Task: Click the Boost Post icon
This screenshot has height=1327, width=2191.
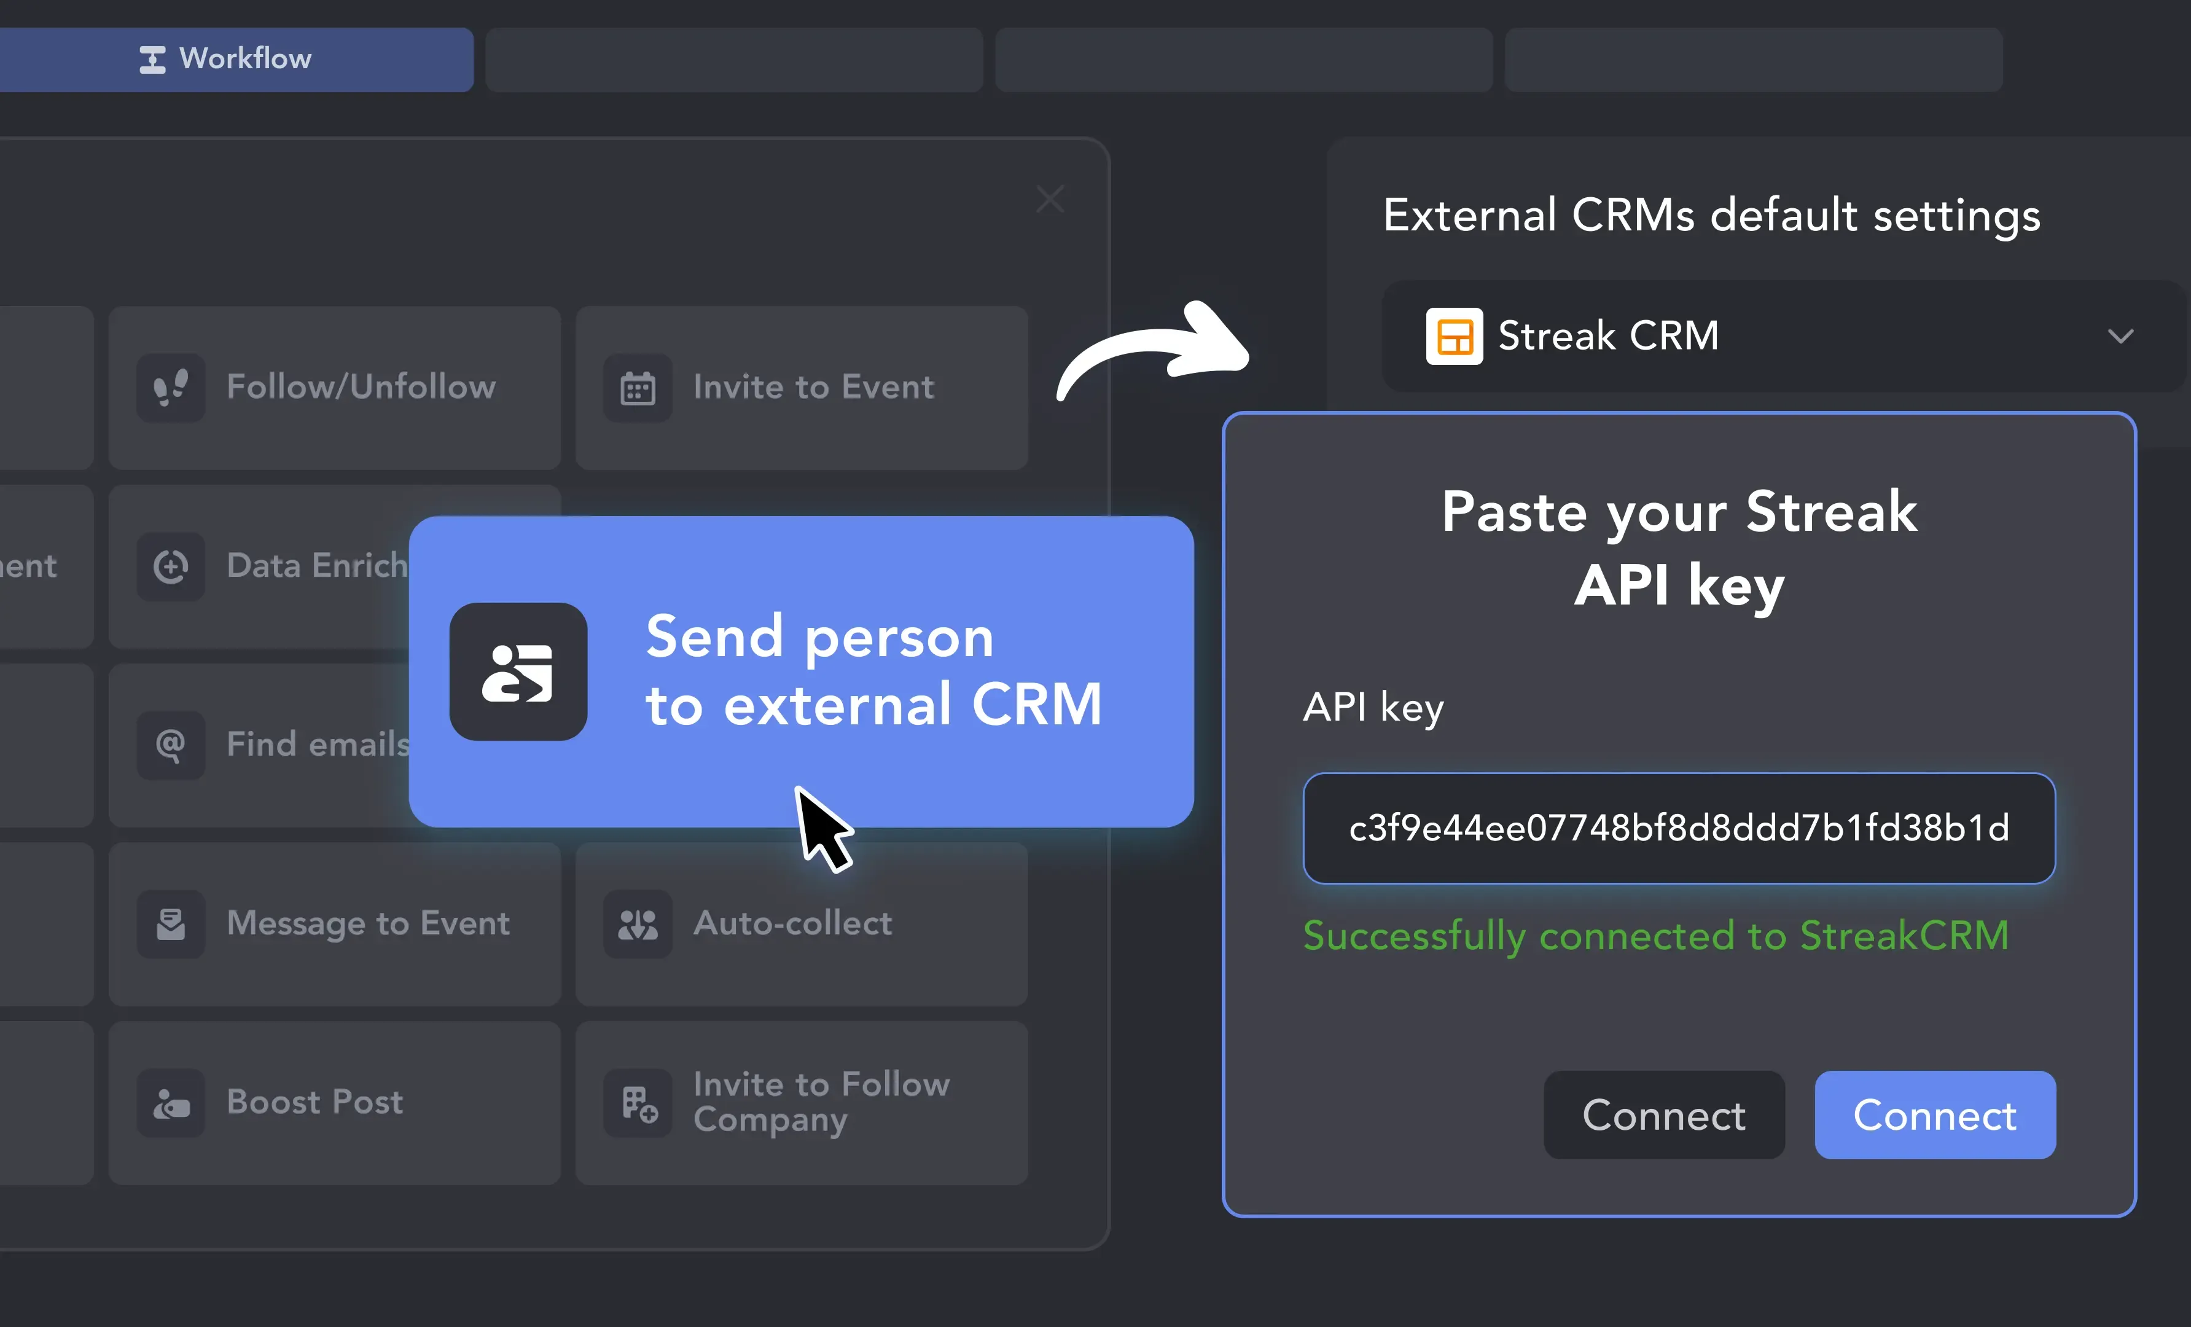Action: coord(171,1103)
